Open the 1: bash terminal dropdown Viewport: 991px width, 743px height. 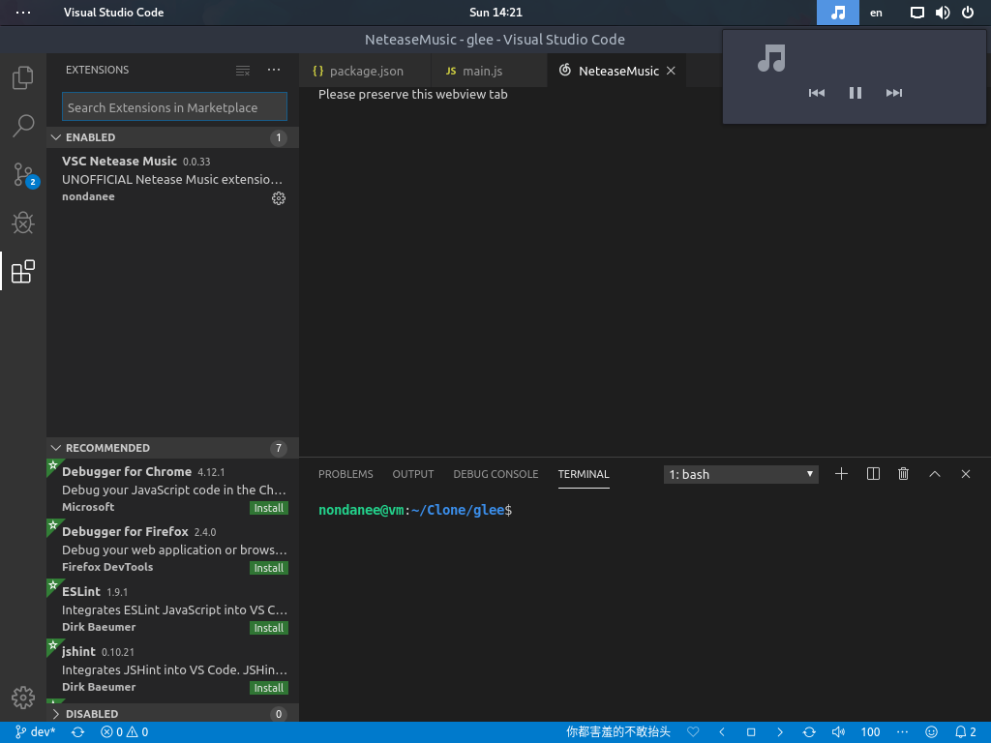pyautogui.click(x=740, y=474)
